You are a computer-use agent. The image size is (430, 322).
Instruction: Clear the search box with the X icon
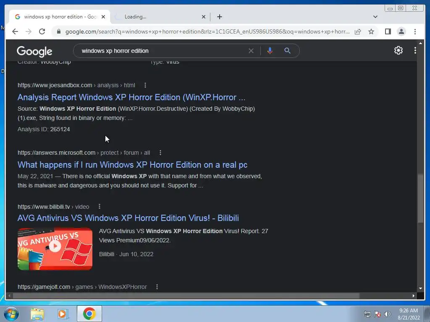tap(251, 51)
